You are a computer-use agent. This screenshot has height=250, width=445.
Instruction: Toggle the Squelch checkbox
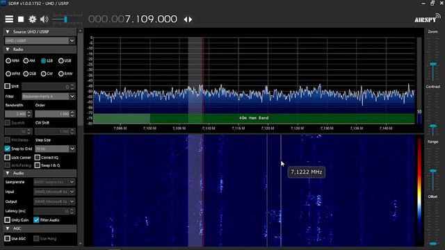tap(8, 123)
